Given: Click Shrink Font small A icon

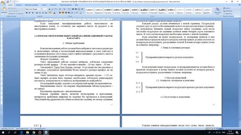Looking at the screenshot, I should (x=52, y=9).
